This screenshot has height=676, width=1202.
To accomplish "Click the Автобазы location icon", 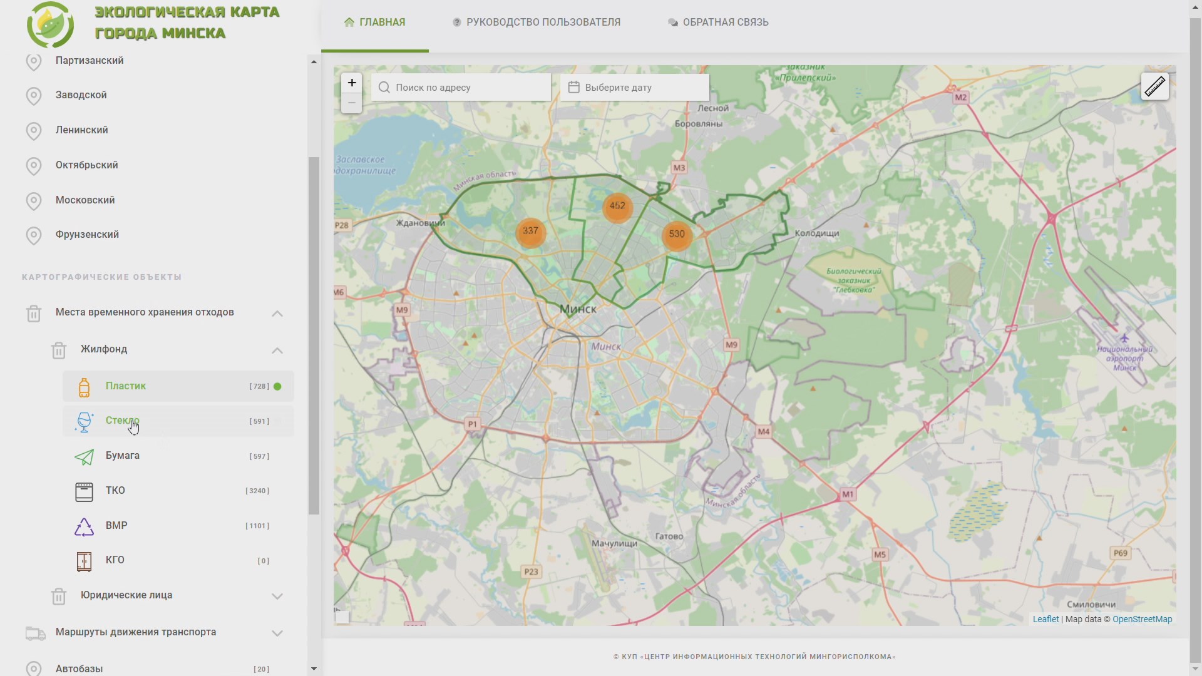I will click(x=34, y=668).
